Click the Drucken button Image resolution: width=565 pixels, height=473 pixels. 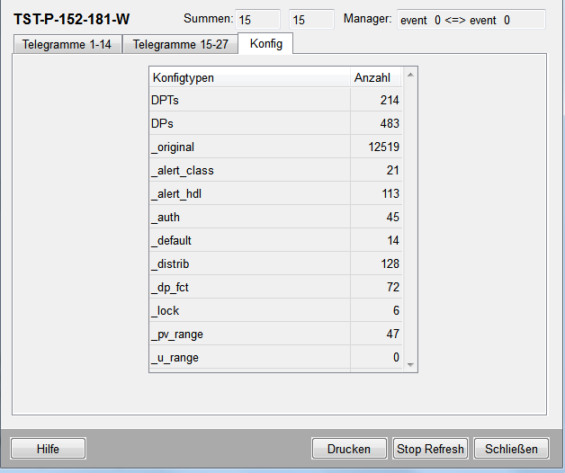click(349, 449)
